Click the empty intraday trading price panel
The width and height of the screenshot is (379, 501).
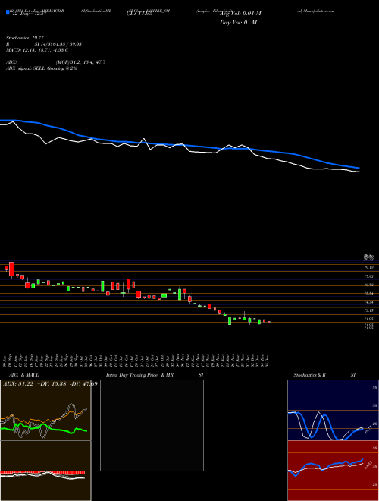(x=152, y=425)
